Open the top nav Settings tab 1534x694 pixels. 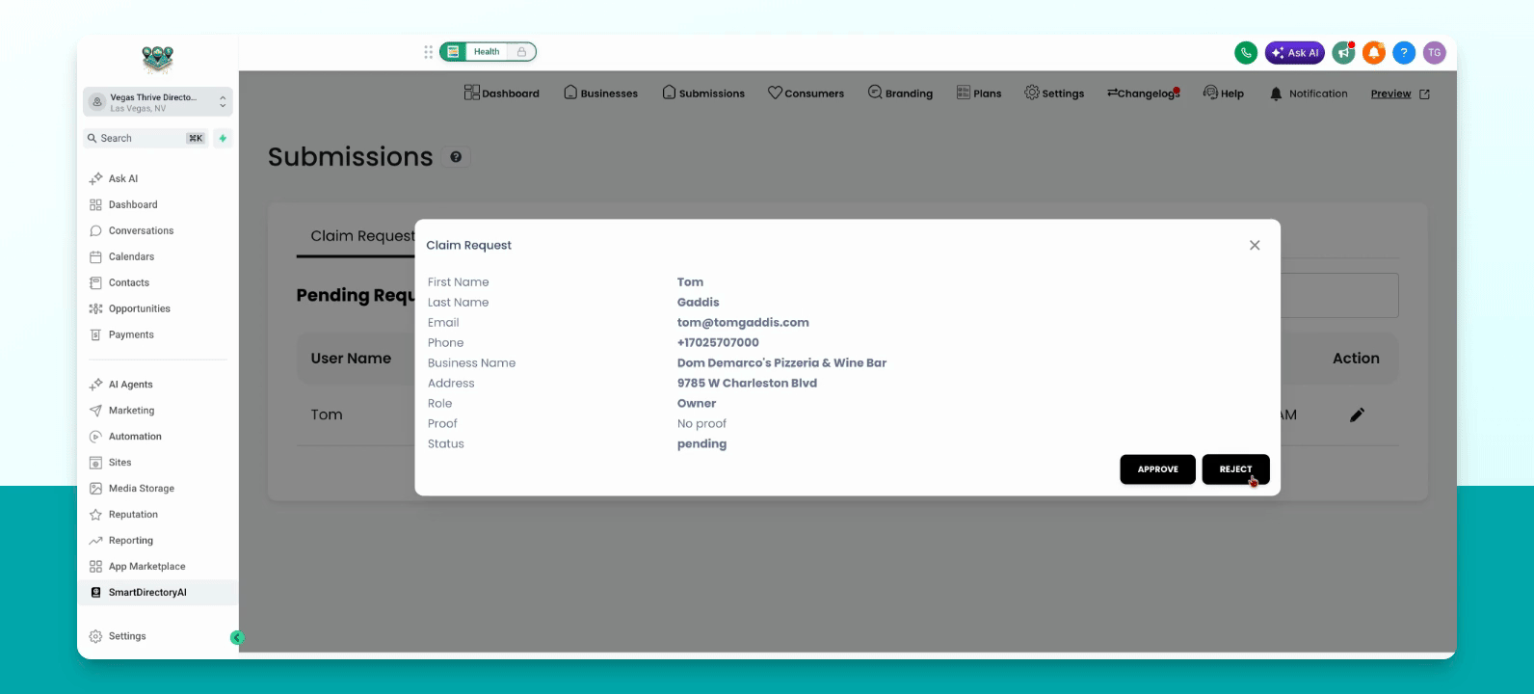[1054, 93]
